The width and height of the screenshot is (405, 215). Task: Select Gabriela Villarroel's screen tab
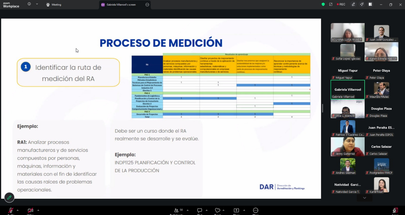[121, 5]
